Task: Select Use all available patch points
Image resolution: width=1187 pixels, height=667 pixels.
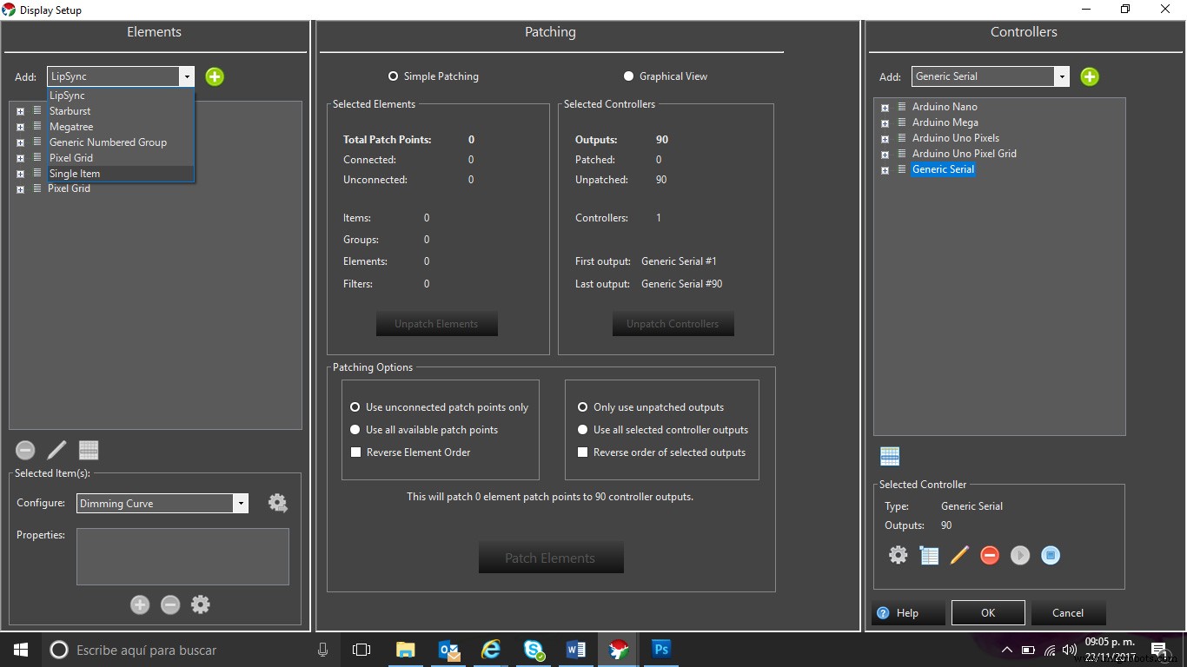Action: click(x=355, y=429)
